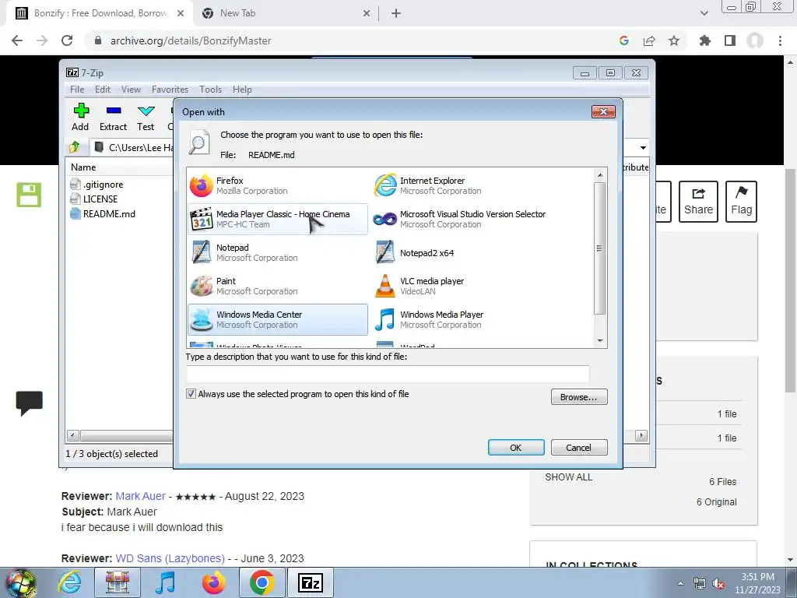797x598 pixels.
Task: Click the 7-Zip Extract toolbar icon
Action: (113, 117)
